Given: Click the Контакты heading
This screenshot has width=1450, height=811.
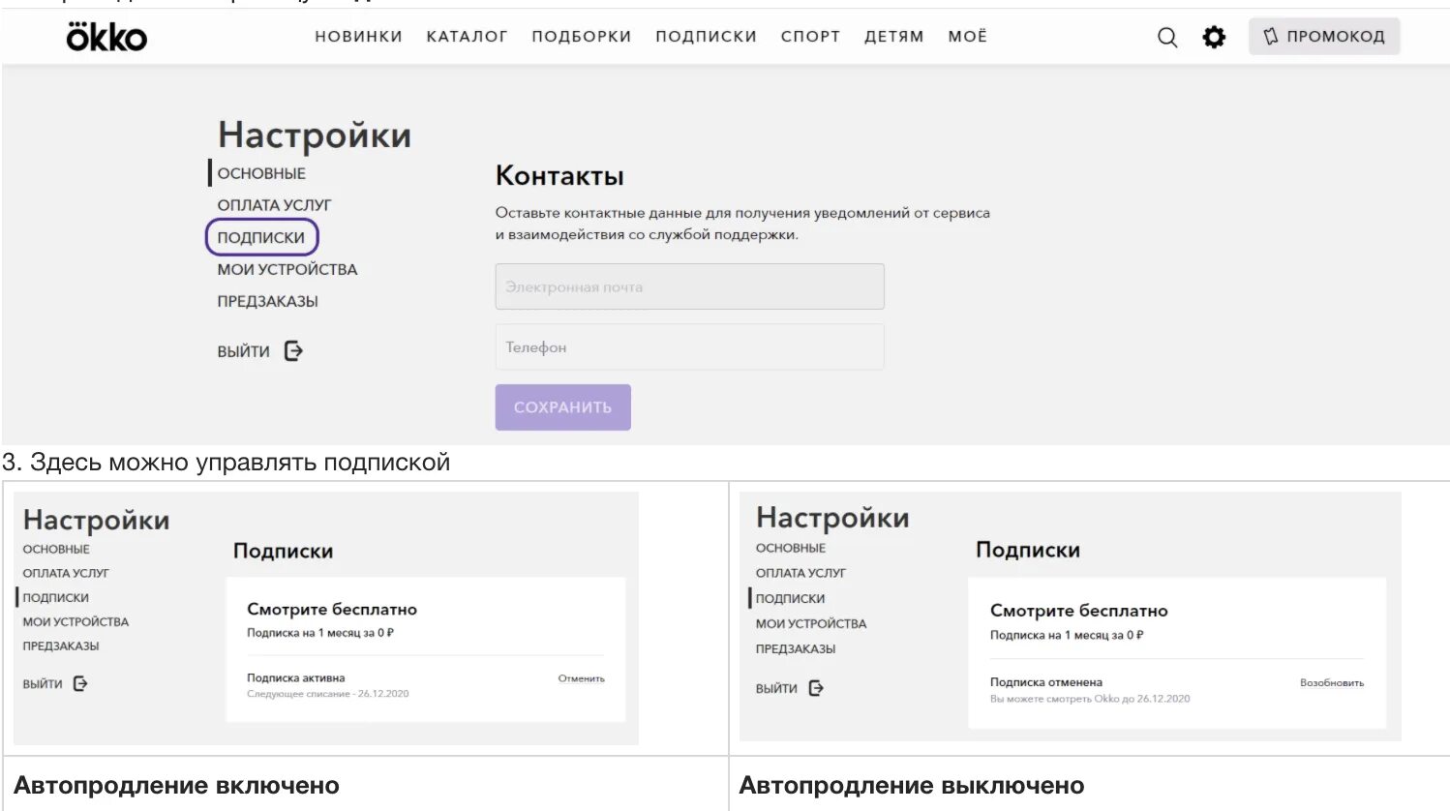Looking at the screenshot, I should tap(559, 175).
